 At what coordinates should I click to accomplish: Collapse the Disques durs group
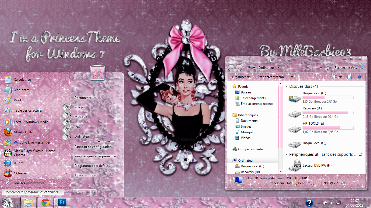coord(287,86)
